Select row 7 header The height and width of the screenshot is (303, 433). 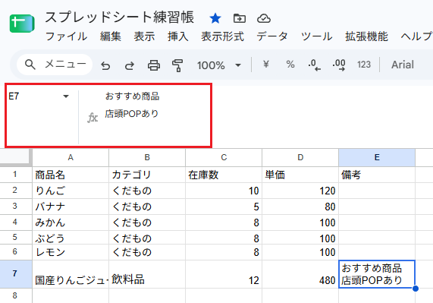(x=16, y=273)
